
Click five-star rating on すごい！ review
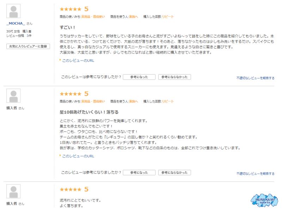[x=70, y=9]
